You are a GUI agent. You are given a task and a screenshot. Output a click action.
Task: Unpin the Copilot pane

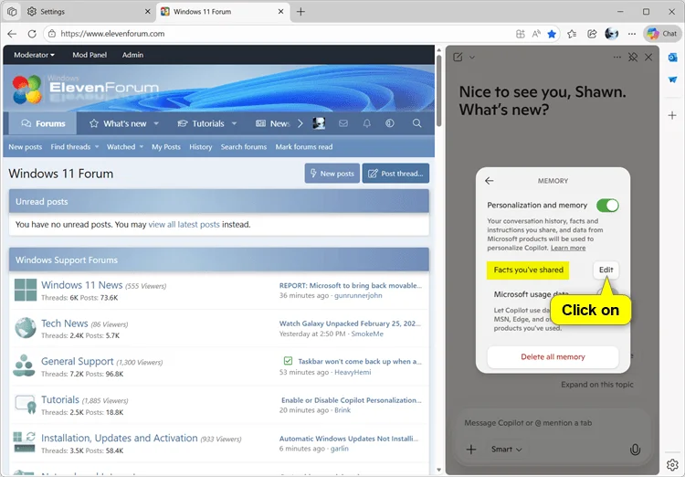click(x=633, y=58)
